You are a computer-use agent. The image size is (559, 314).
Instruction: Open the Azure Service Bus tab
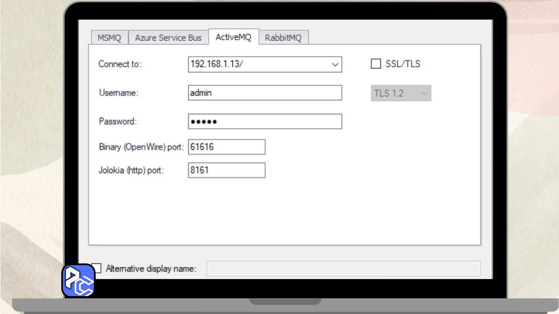tap(168, 38)
